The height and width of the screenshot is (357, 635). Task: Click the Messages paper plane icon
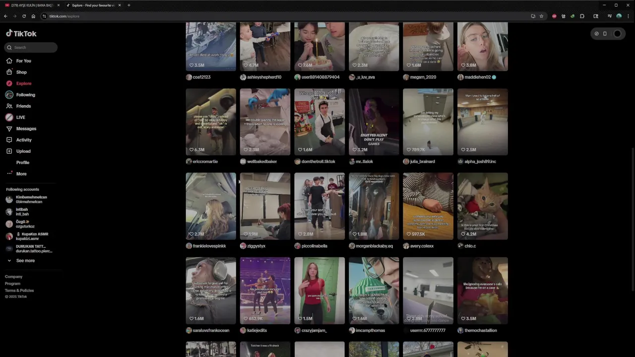[9, 128]
